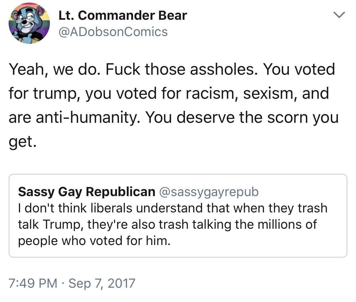356x302 pixels.
Task: Open the Lt. Commander Bear display name
Action: [x=123, y=15]
